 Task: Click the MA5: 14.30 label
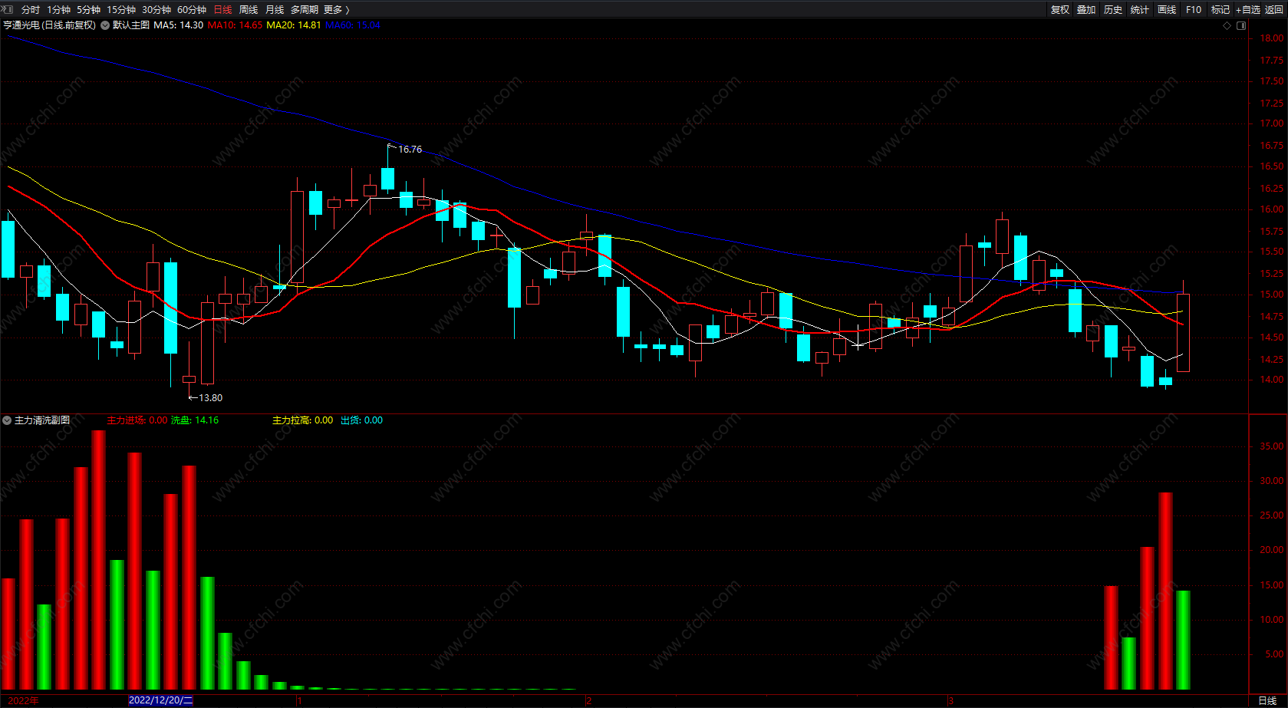point(179,25)
